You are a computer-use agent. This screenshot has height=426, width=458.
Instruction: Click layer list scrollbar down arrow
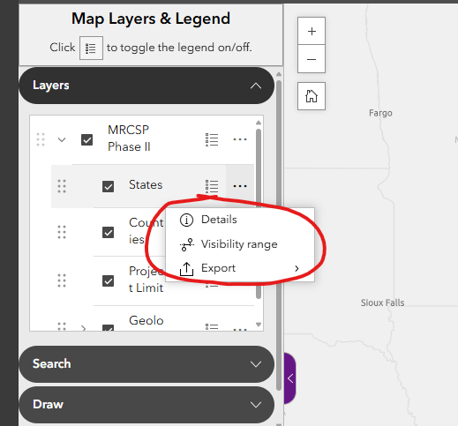click(259, 325)
